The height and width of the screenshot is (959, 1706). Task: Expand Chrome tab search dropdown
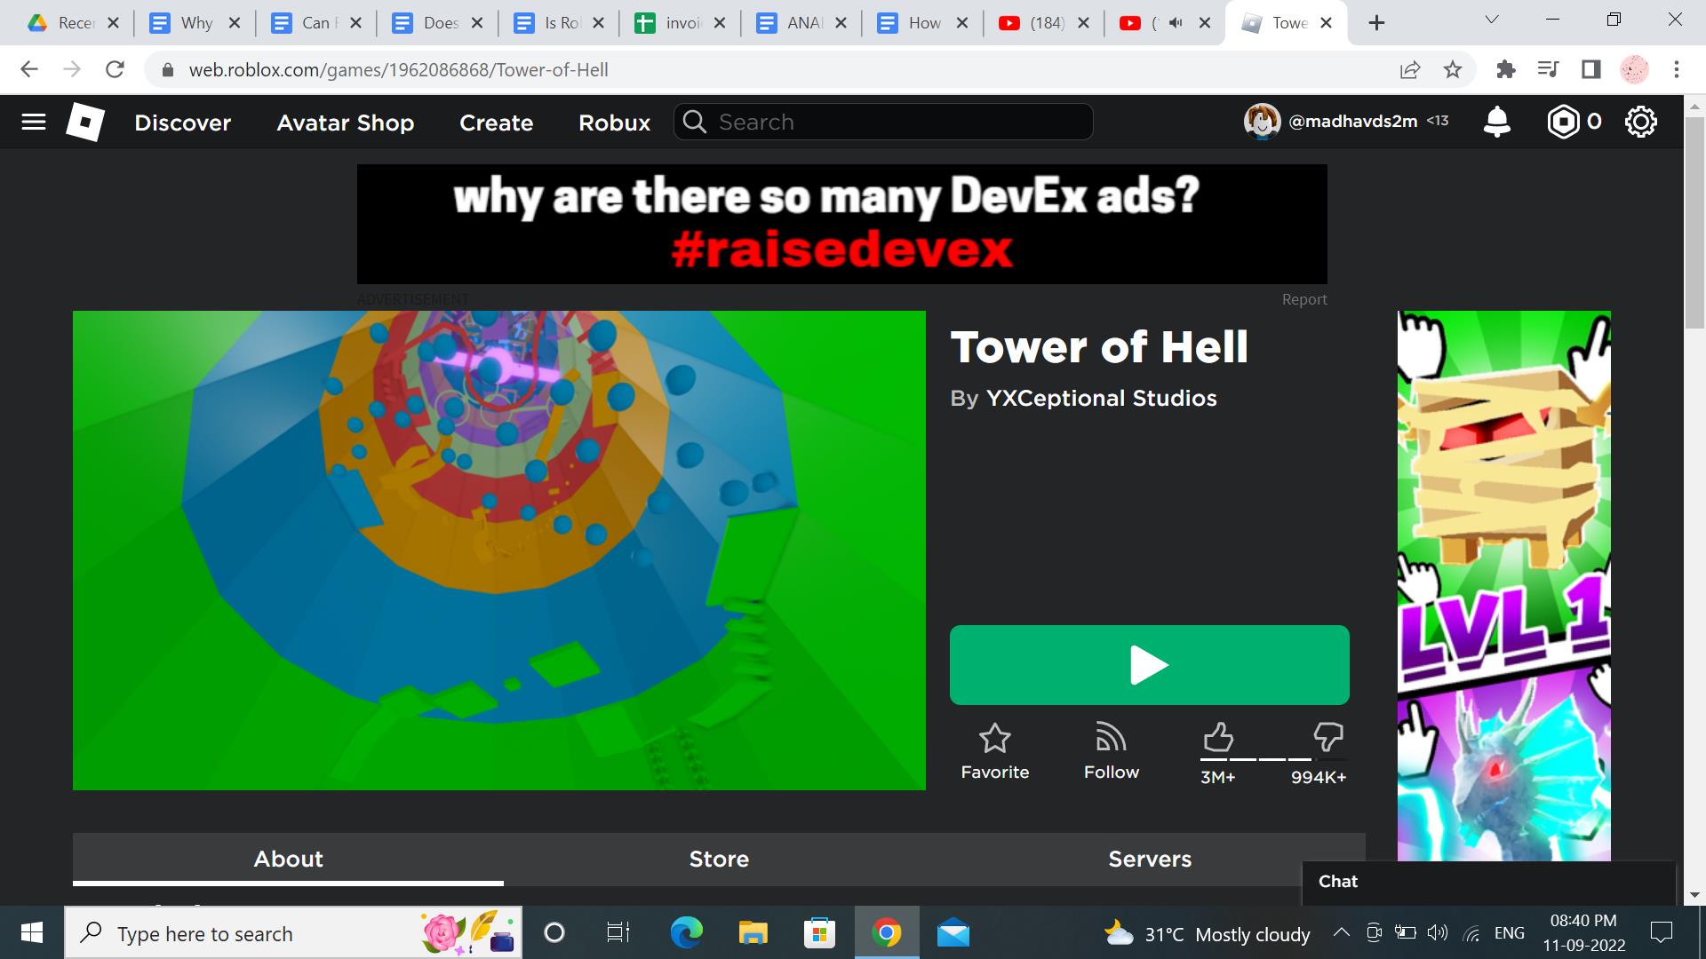pos(1492,20)
